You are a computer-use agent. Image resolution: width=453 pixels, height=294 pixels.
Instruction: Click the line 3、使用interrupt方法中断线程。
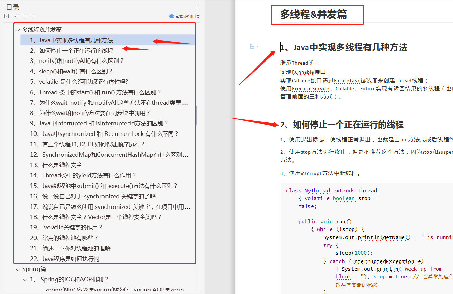320,173
